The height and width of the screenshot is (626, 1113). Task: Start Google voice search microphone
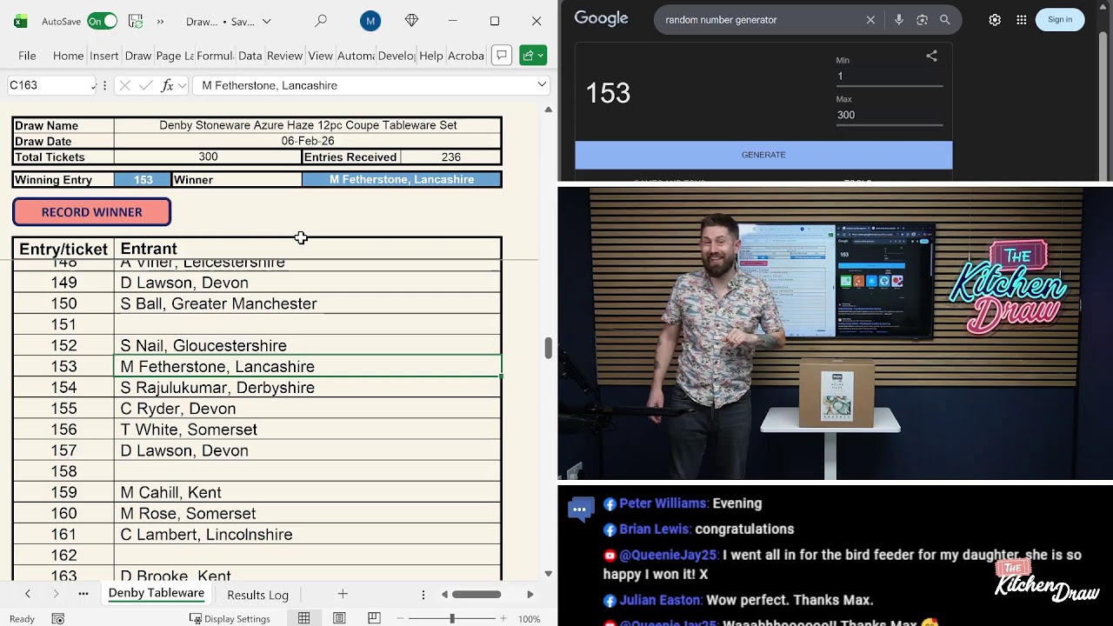(x=898, y=20)
